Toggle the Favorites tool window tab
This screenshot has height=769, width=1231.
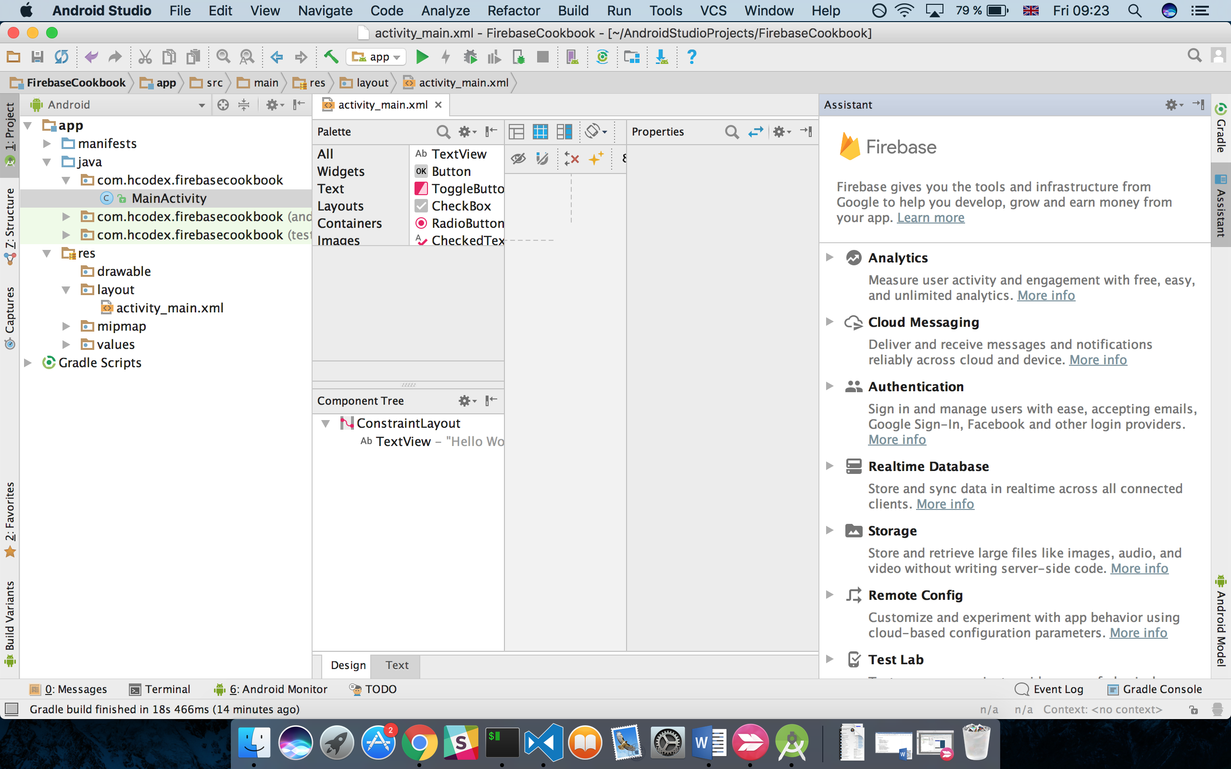click(x=10, y=520)
